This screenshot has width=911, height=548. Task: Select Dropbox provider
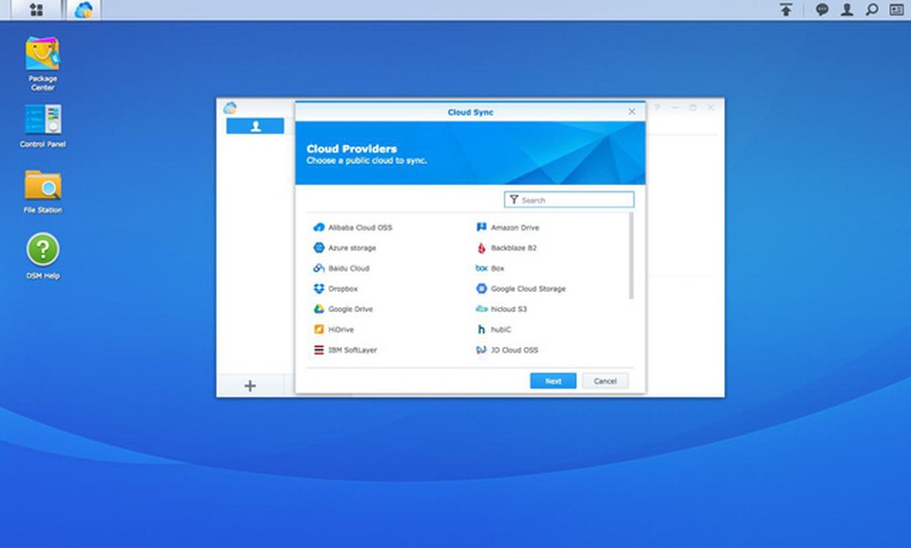(335, 288)
